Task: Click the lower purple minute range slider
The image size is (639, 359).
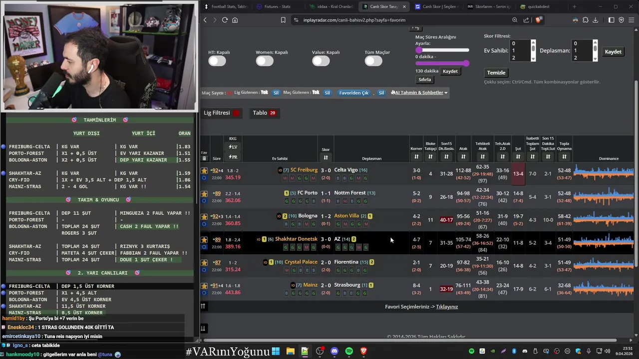Action: click(442, 63)
